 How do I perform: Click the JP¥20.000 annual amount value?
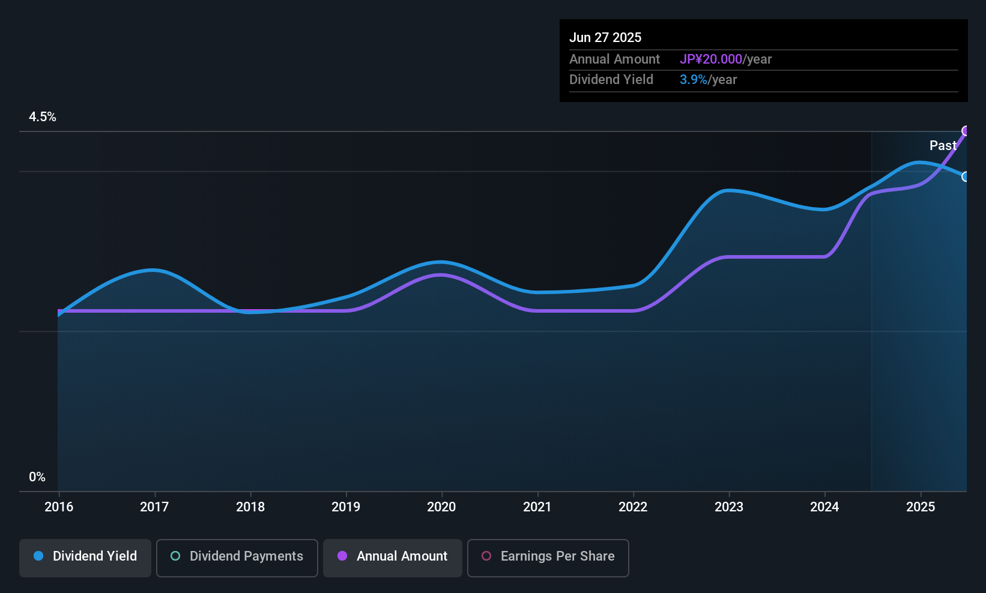click(x=711, y=59)
